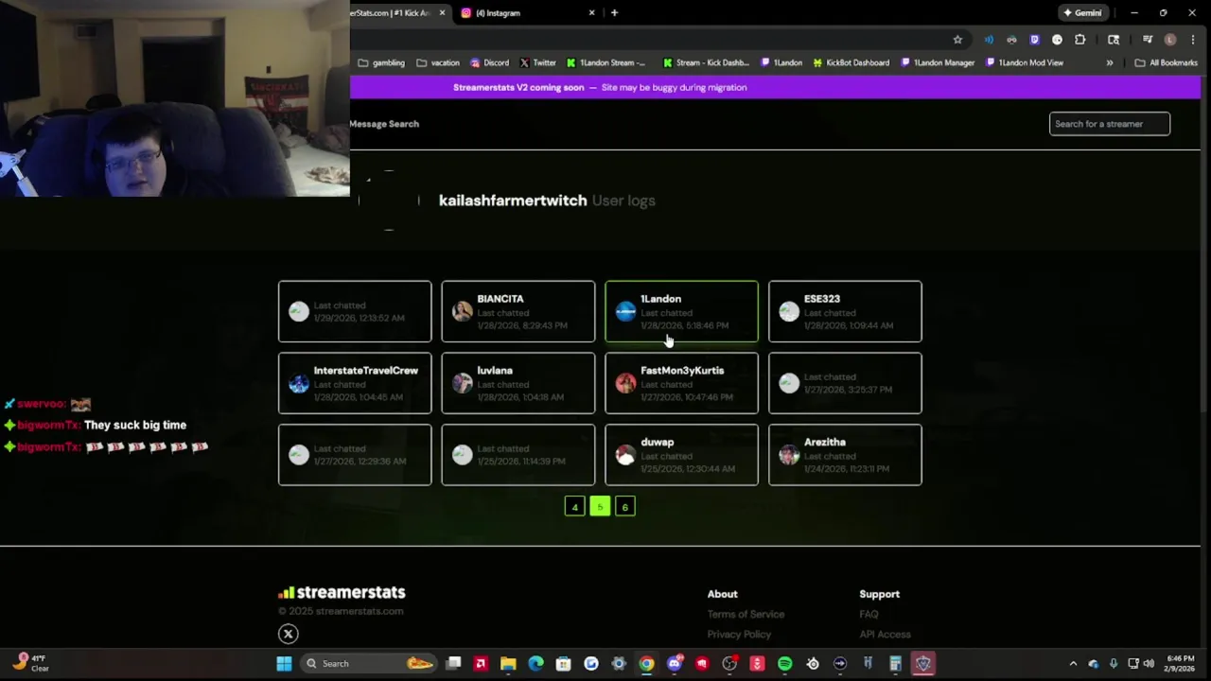Go to pagination page 4
Viewport: 1211px width, 681px height.
[574, 507]
